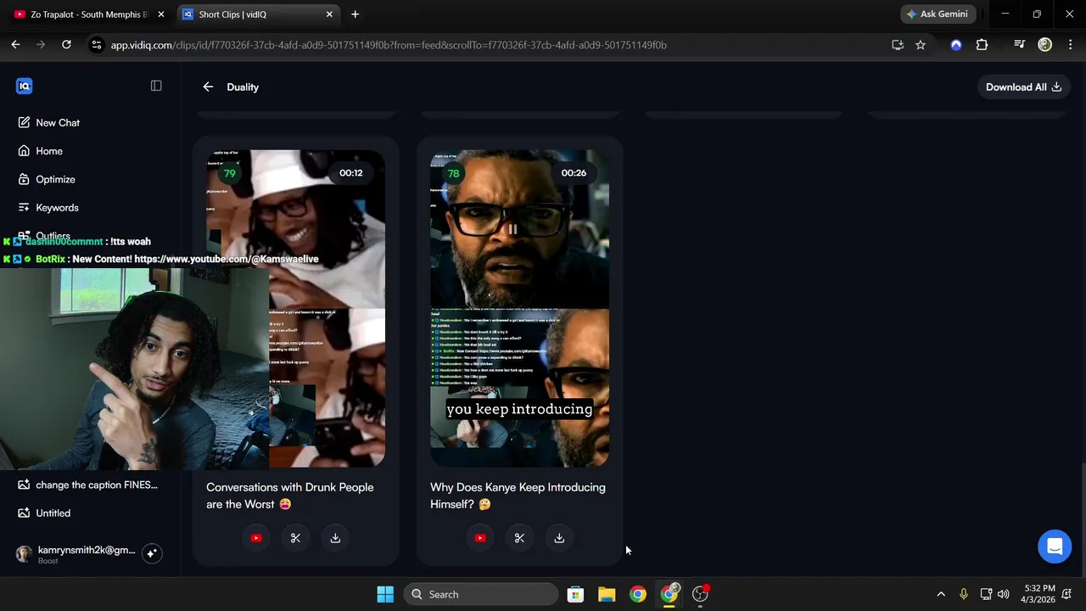This screenshot has width=1086, height=611.
Task: Download the Kanye clip
Action: [559, 538]
